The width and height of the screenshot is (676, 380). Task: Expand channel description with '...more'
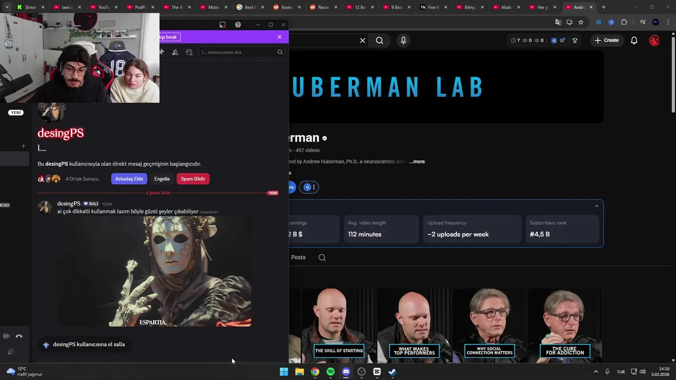(417, 161)
